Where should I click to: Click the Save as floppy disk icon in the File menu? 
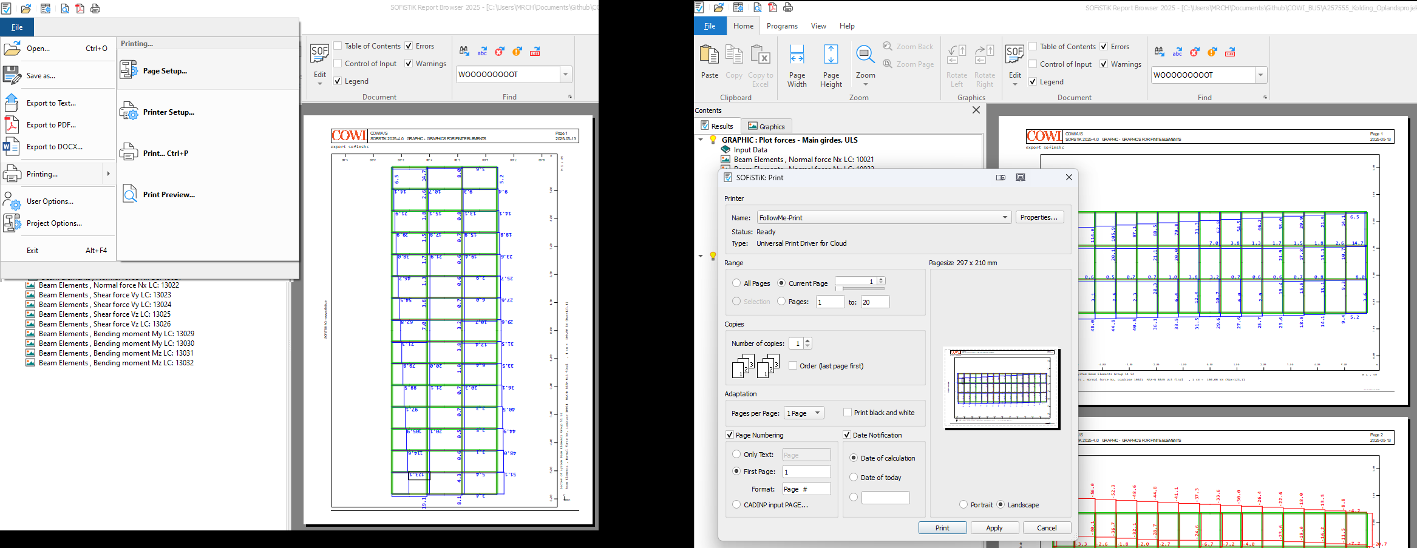point(12,75)
